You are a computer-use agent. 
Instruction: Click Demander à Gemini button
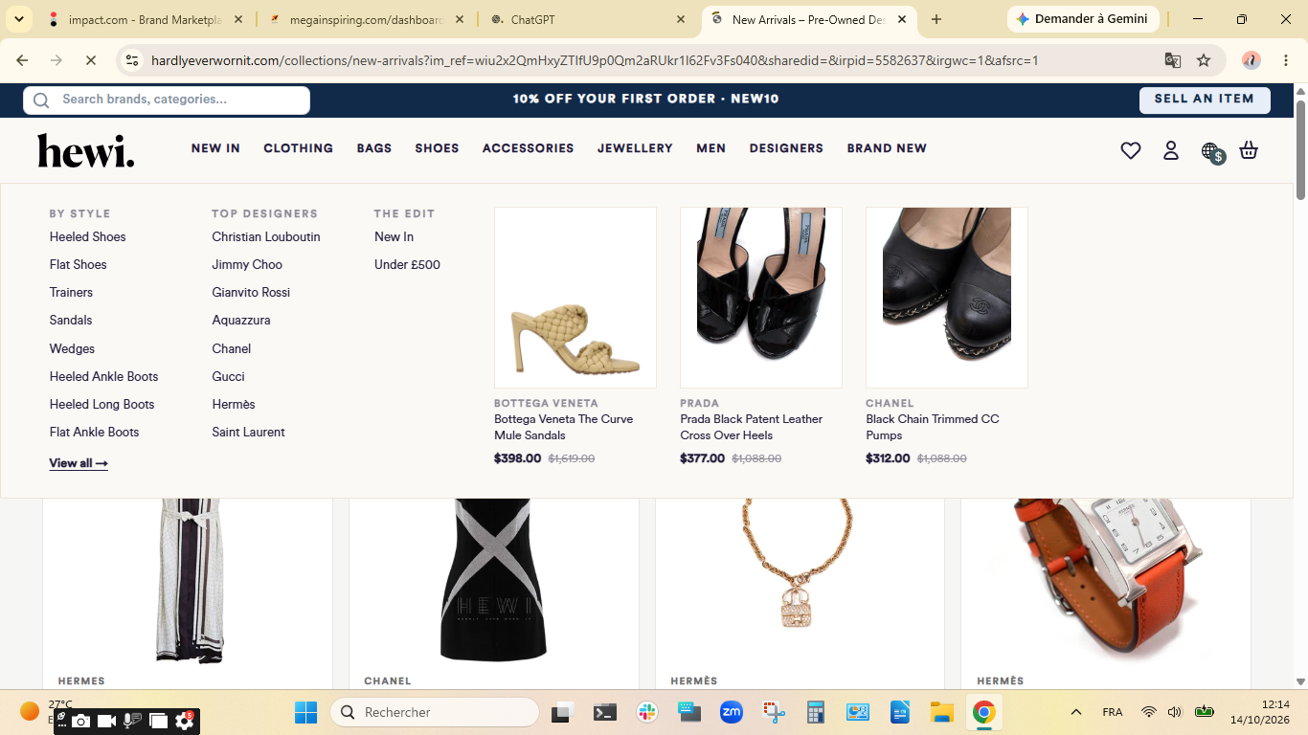click(x=1083, y=19)
